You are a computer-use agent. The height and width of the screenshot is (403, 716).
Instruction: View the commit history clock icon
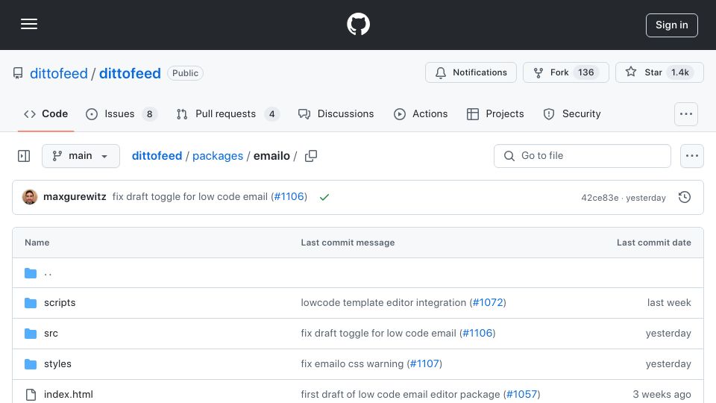click(684, 197)
